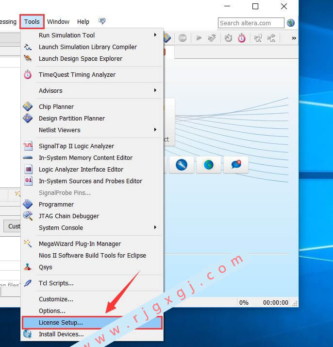Click second waveform simulation toolbar icon
Screen dimensions: 333x347
271,38
